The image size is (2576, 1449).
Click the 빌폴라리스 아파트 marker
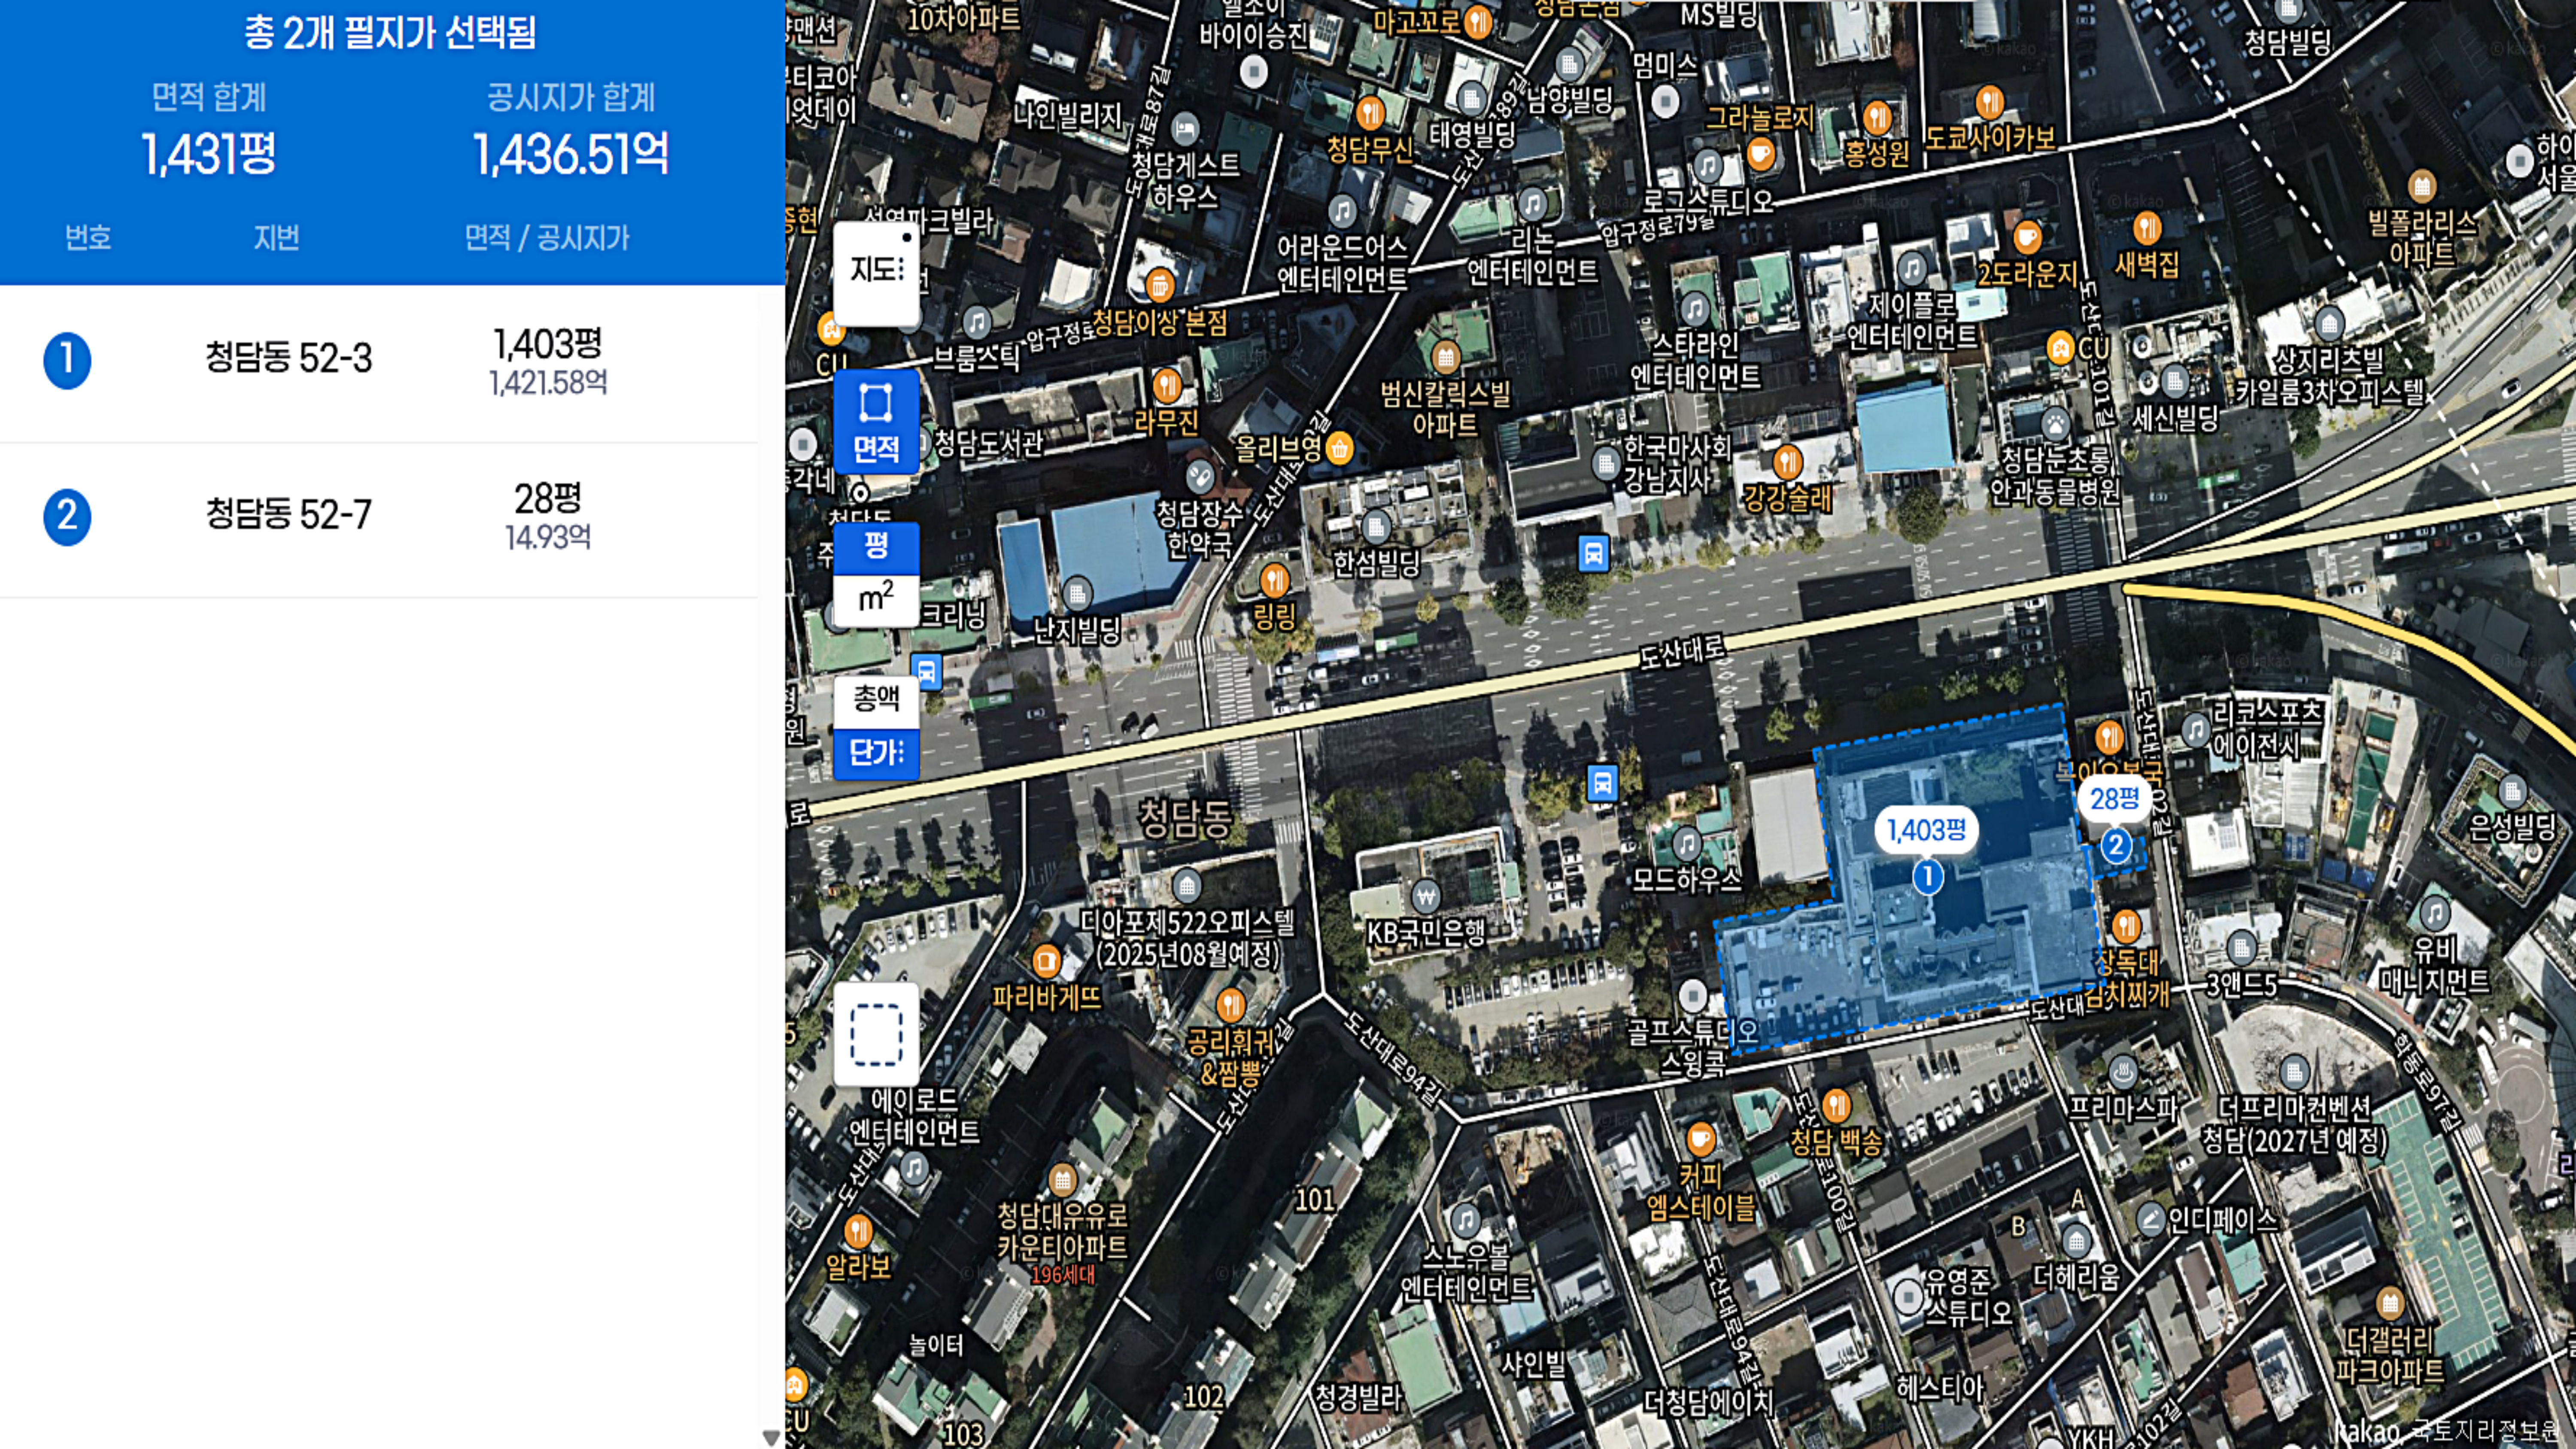[2421, 186]
